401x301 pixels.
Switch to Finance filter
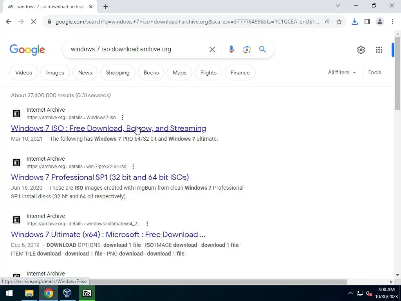[240, 73]
